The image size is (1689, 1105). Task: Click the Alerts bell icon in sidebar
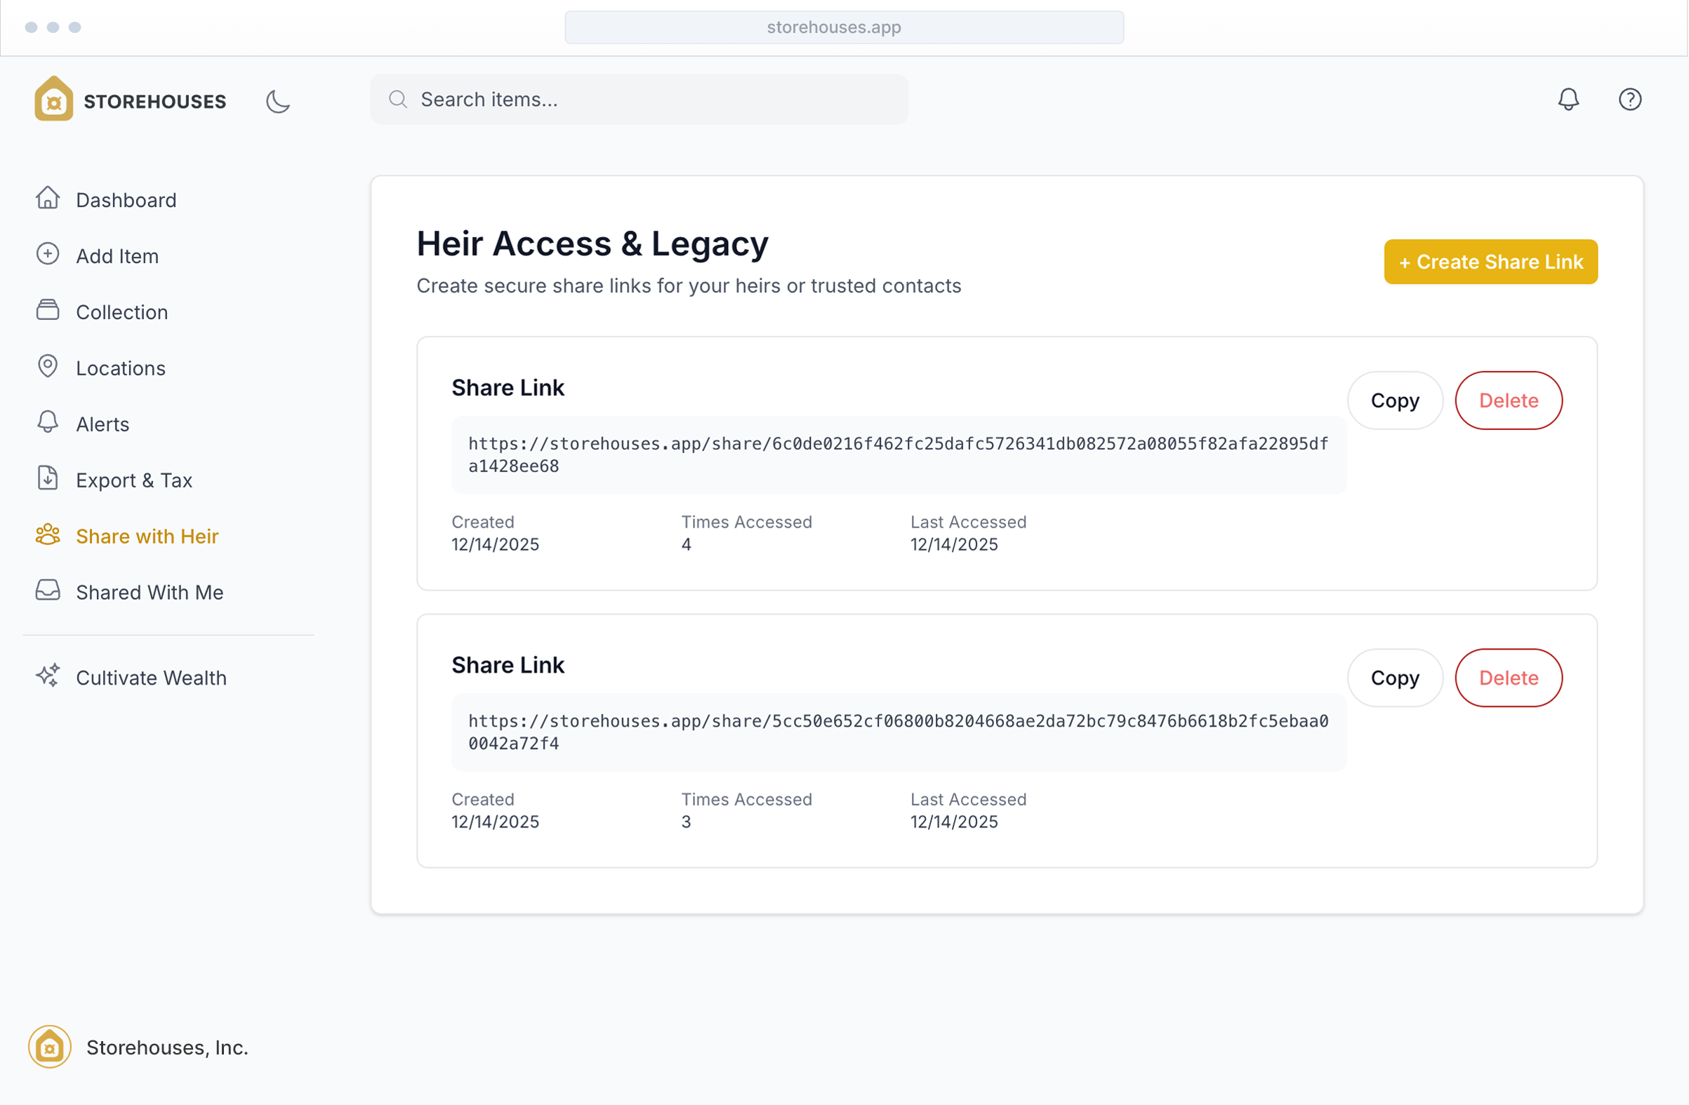tap(48, 422)
